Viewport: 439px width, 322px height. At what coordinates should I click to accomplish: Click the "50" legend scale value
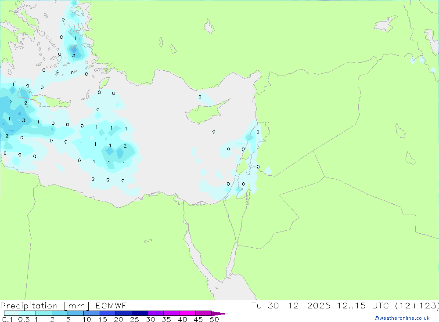[214, 319]
